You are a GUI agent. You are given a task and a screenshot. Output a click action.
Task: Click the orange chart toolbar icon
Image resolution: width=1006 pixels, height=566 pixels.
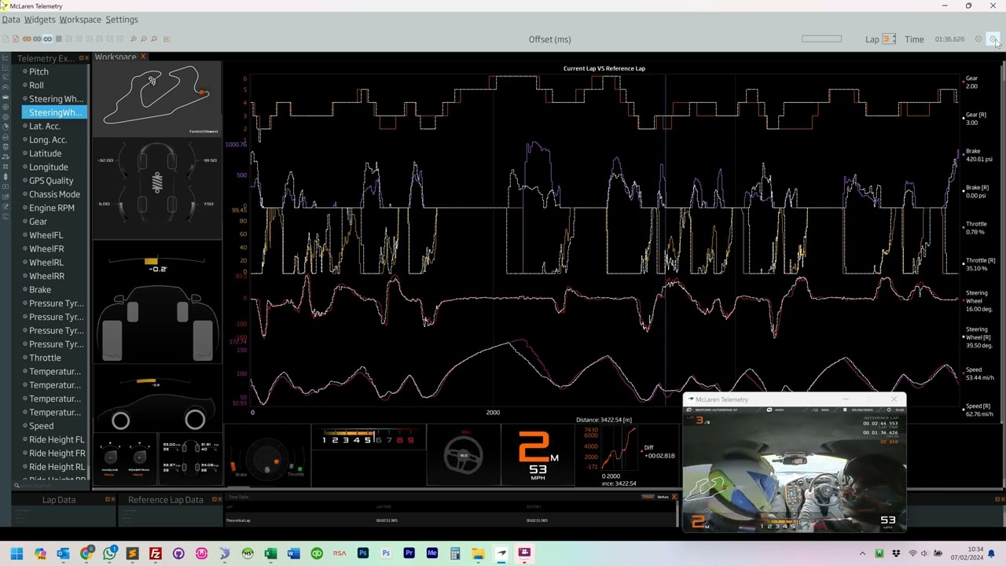tap(167, 39)
